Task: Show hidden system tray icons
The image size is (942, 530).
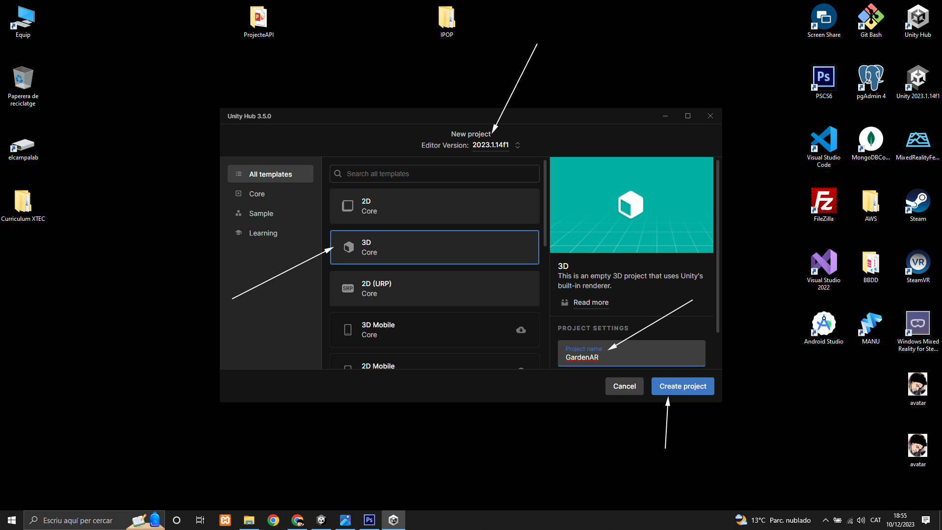Action: [x=825, y=520]
